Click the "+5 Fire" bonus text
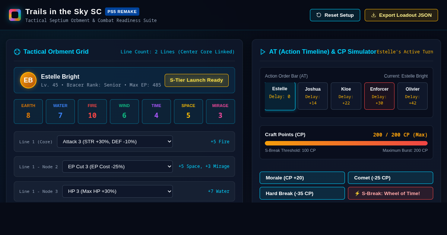This screenshot has height=235, width=447. pos(220,142)
